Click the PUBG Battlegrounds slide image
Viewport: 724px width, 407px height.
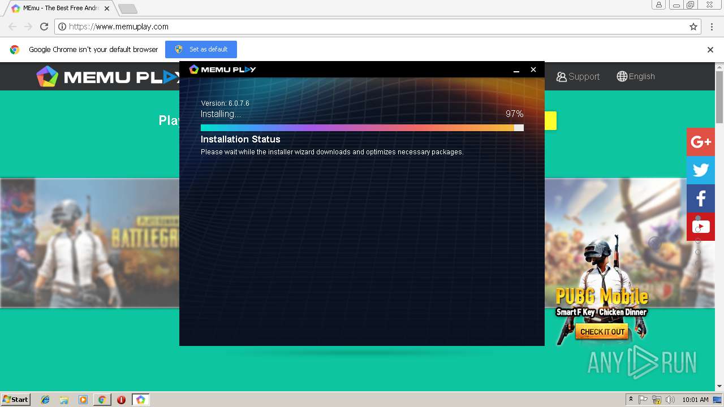(89, 243)
